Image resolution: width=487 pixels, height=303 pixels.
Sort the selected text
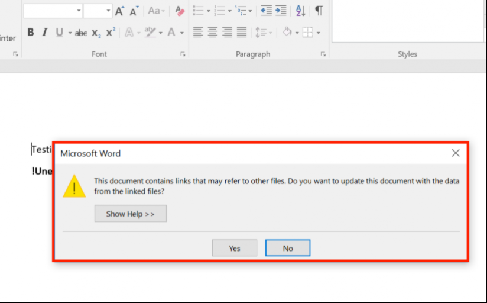click(300, 11)
